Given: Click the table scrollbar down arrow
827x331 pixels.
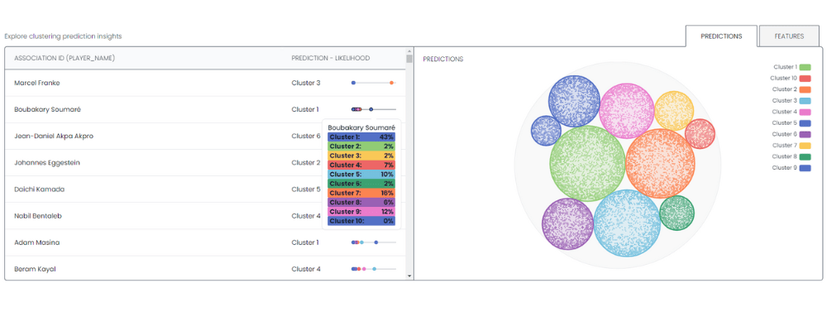Looking at the screenshot, I should pyautogui.click(x=409, y=274).
